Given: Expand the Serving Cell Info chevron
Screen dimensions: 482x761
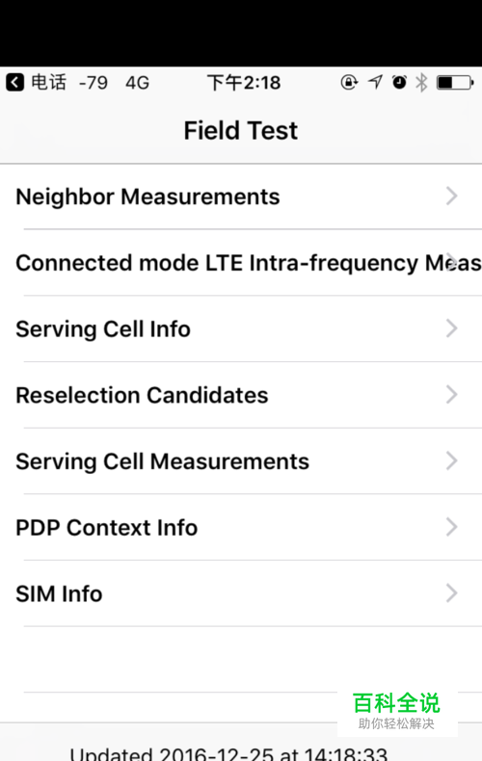Looking at the screenshot, I should [x=452, y=328].
